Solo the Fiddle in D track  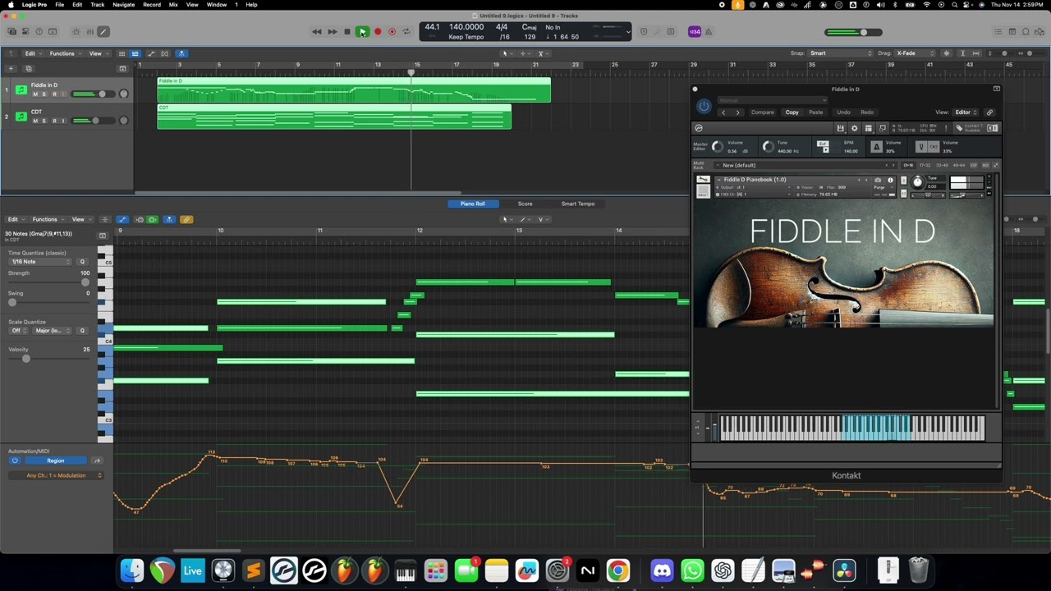pos(44,94)
